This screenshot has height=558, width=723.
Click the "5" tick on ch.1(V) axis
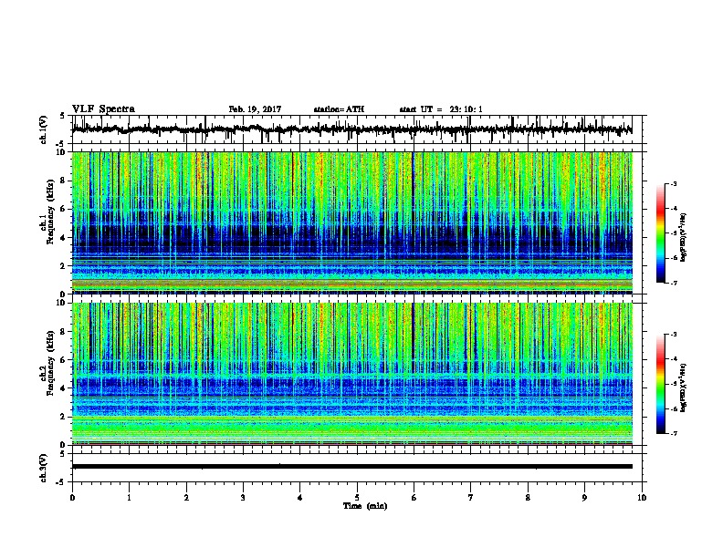click(x=62, y=116)
